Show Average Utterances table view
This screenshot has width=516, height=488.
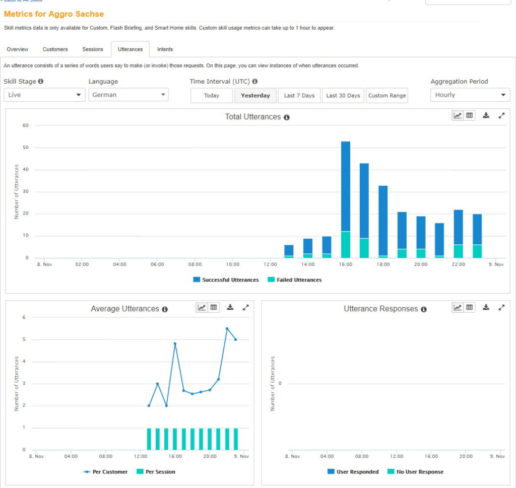tap(214, 308)
